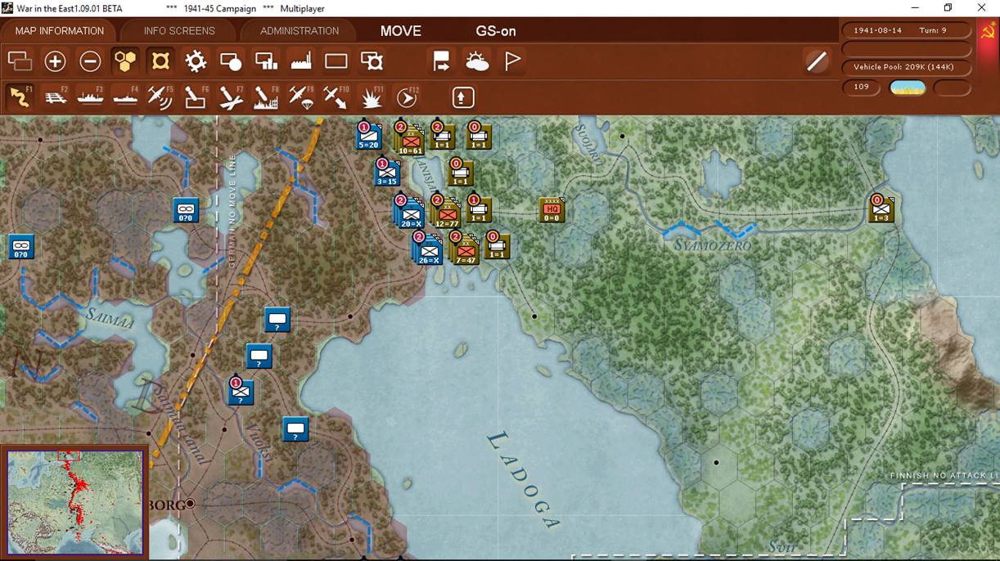
Task: Open the ADMINISTRATION tab
Action: [300, 31]
